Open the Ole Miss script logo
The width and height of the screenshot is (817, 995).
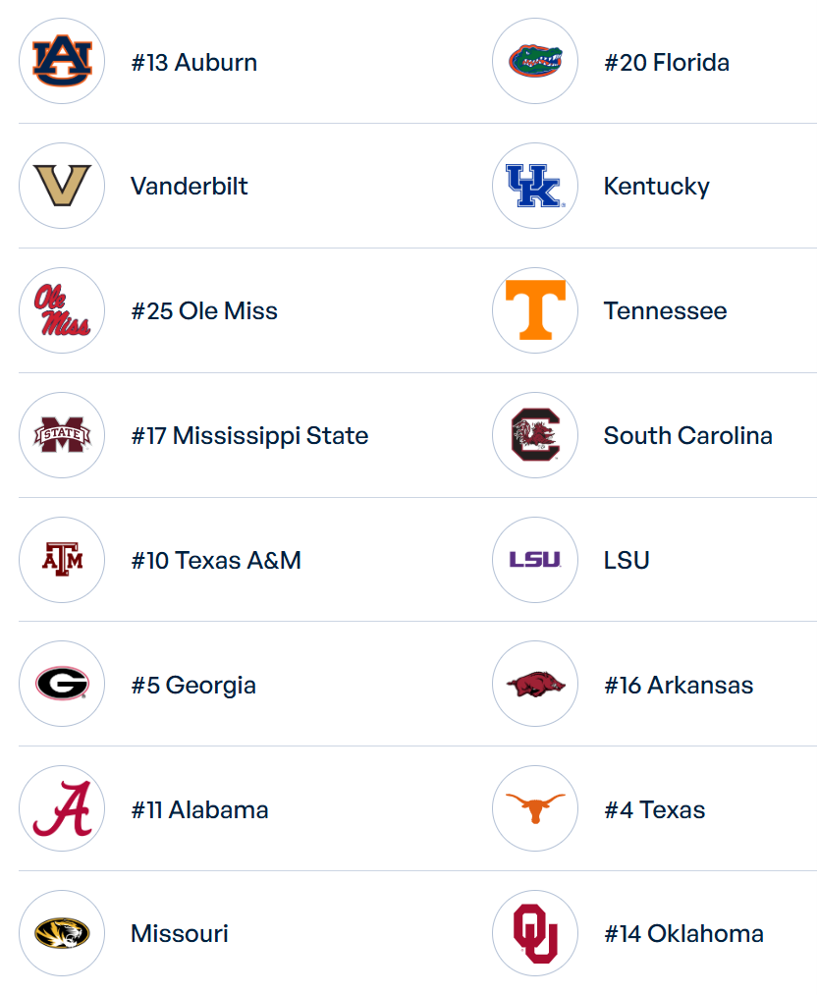click(x=62, y=310)
